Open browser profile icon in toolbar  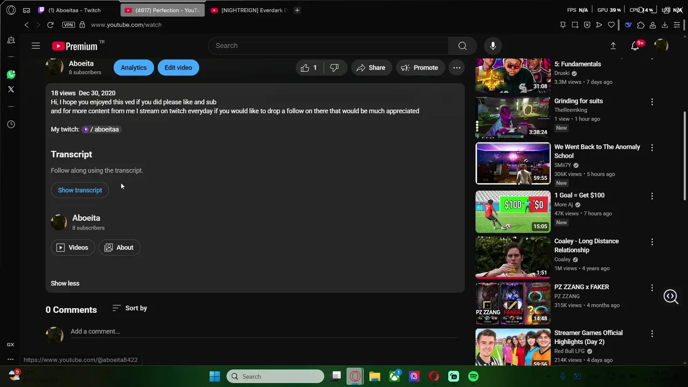653,25
